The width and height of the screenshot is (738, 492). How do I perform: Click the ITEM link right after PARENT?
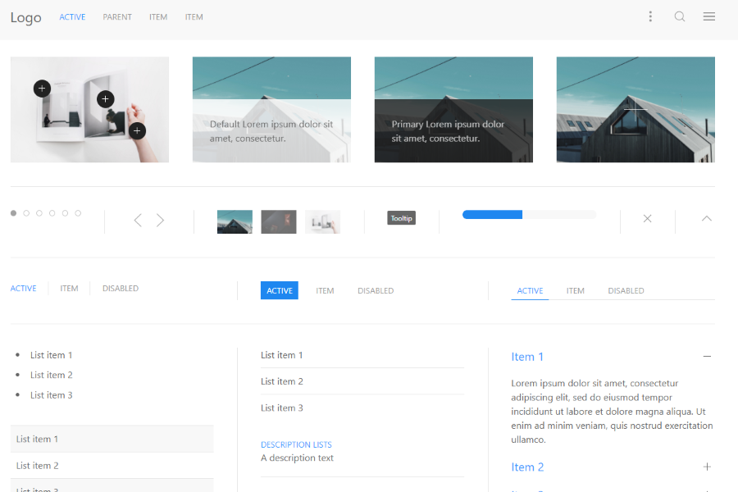coord(158,17)
